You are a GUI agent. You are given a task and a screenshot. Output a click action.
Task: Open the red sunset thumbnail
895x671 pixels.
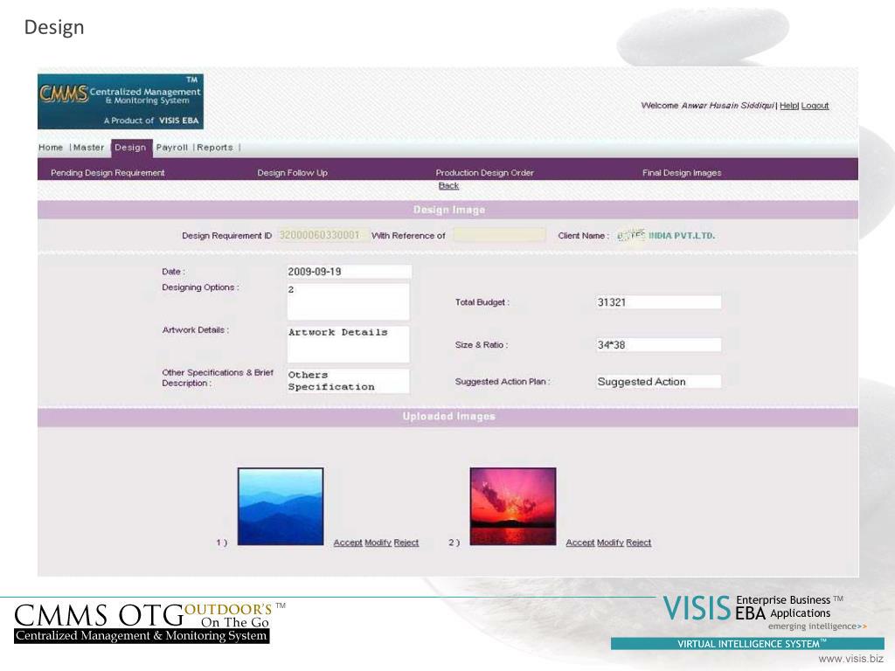pos(512,507)
